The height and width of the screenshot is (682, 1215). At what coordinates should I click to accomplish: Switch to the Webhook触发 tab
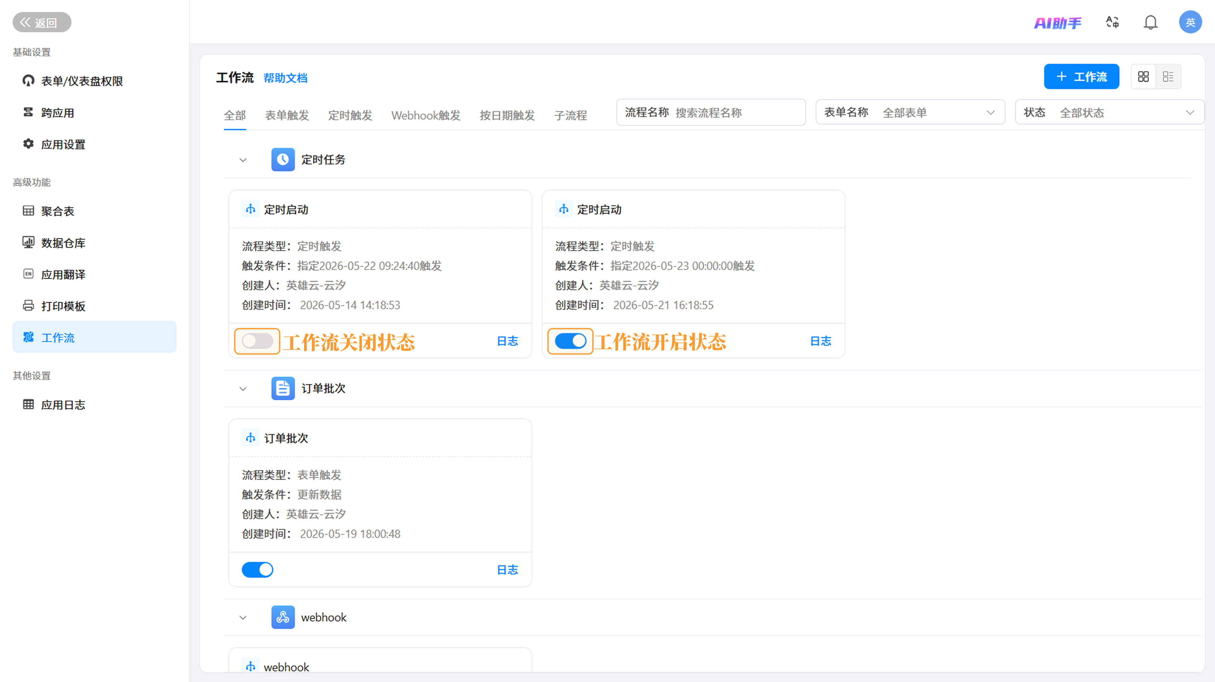[x=426, y=115]
